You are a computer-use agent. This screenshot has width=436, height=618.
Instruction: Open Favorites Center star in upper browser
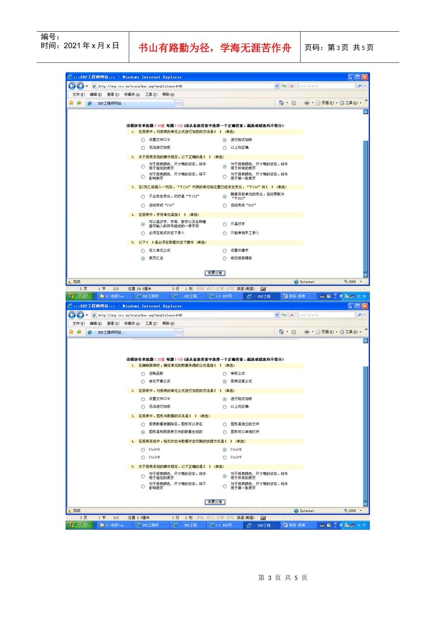click(x=71, y=103)
